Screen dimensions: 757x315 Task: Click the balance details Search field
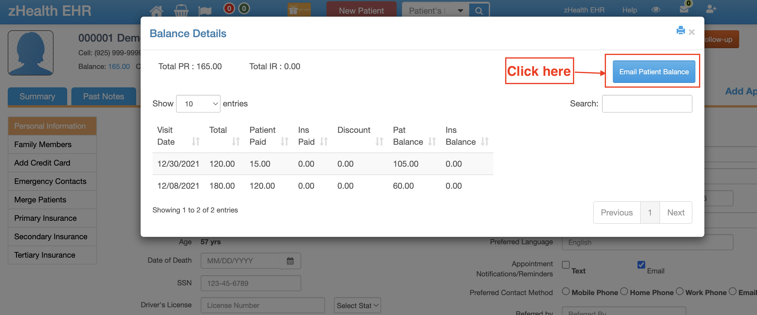[x=647, y=104]
